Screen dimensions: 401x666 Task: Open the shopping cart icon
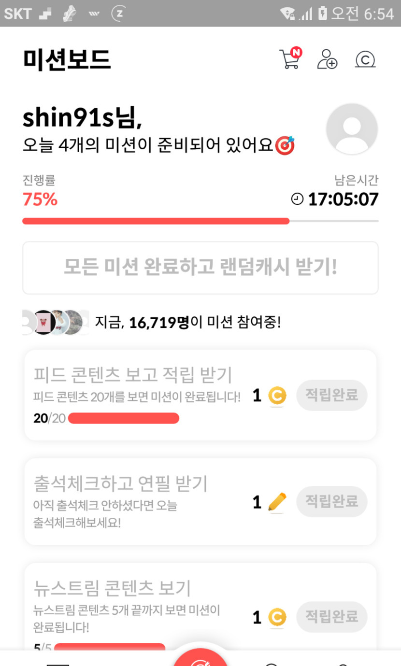coord(289,59)
